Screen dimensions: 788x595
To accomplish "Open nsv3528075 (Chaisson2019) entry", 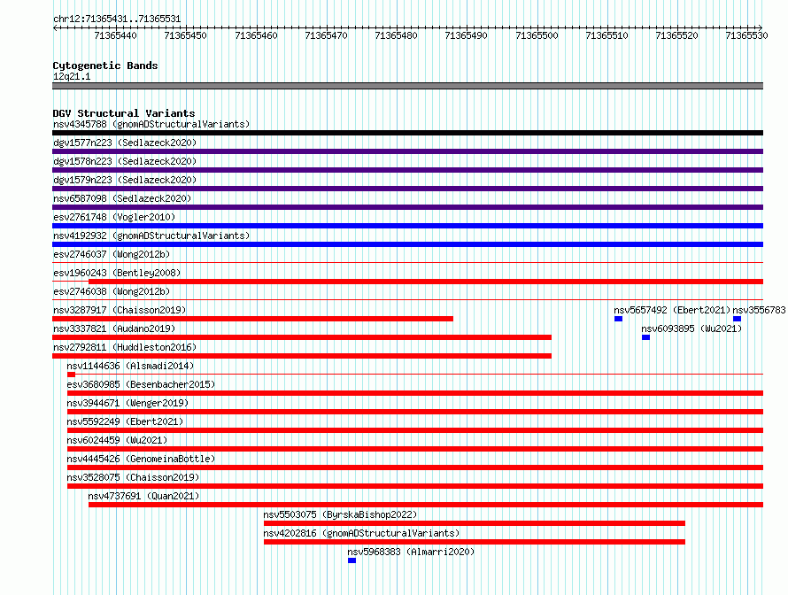I will pos(133,477).
